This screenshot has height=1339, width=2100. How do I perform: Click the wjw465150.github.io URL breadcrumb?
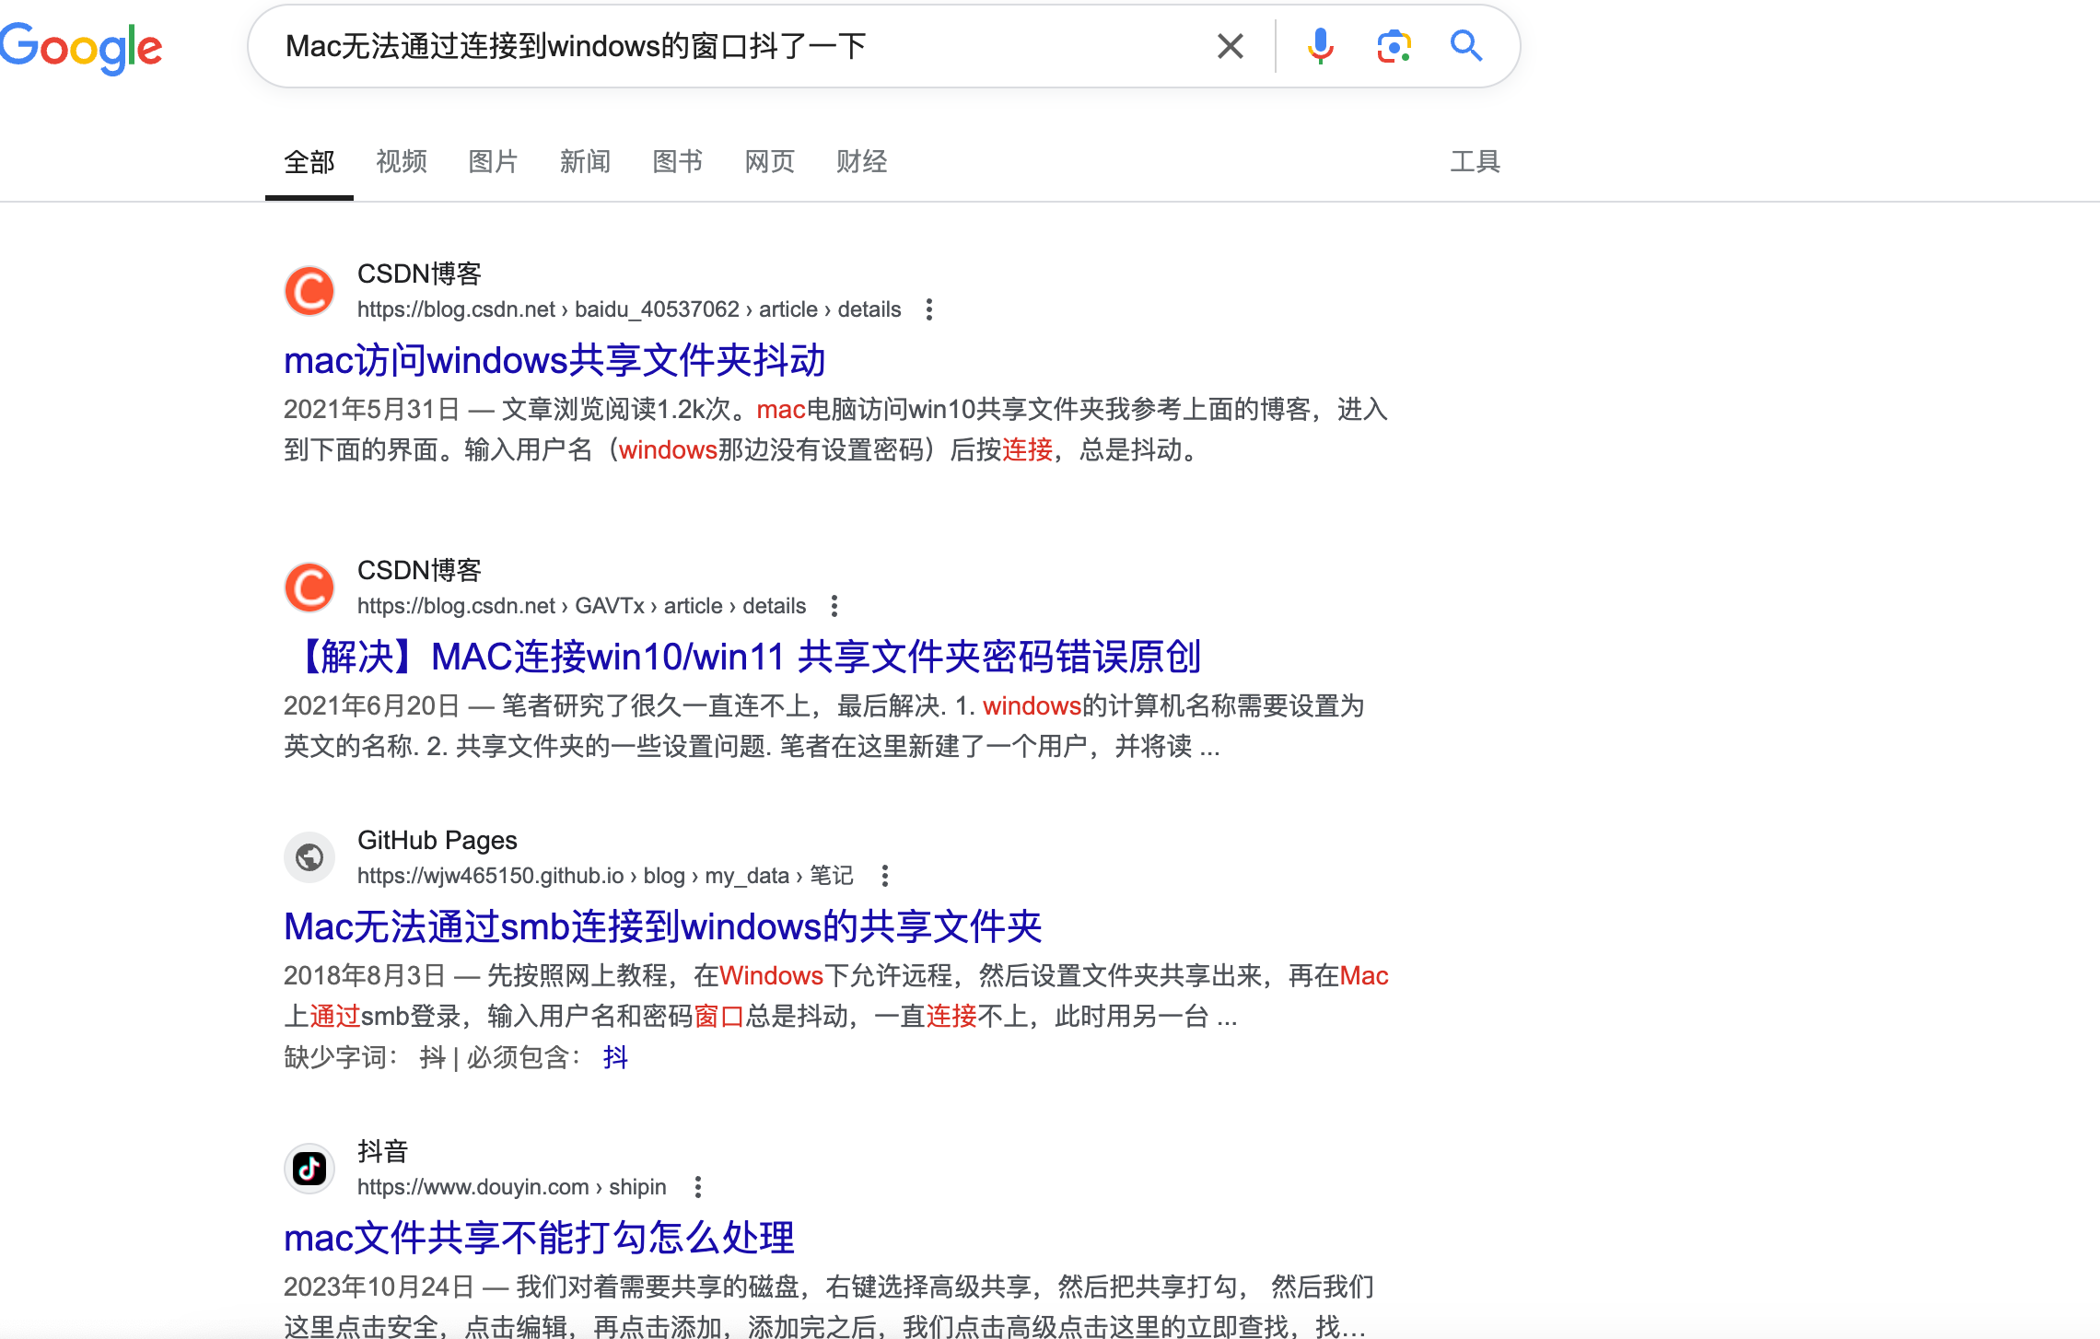605,876
